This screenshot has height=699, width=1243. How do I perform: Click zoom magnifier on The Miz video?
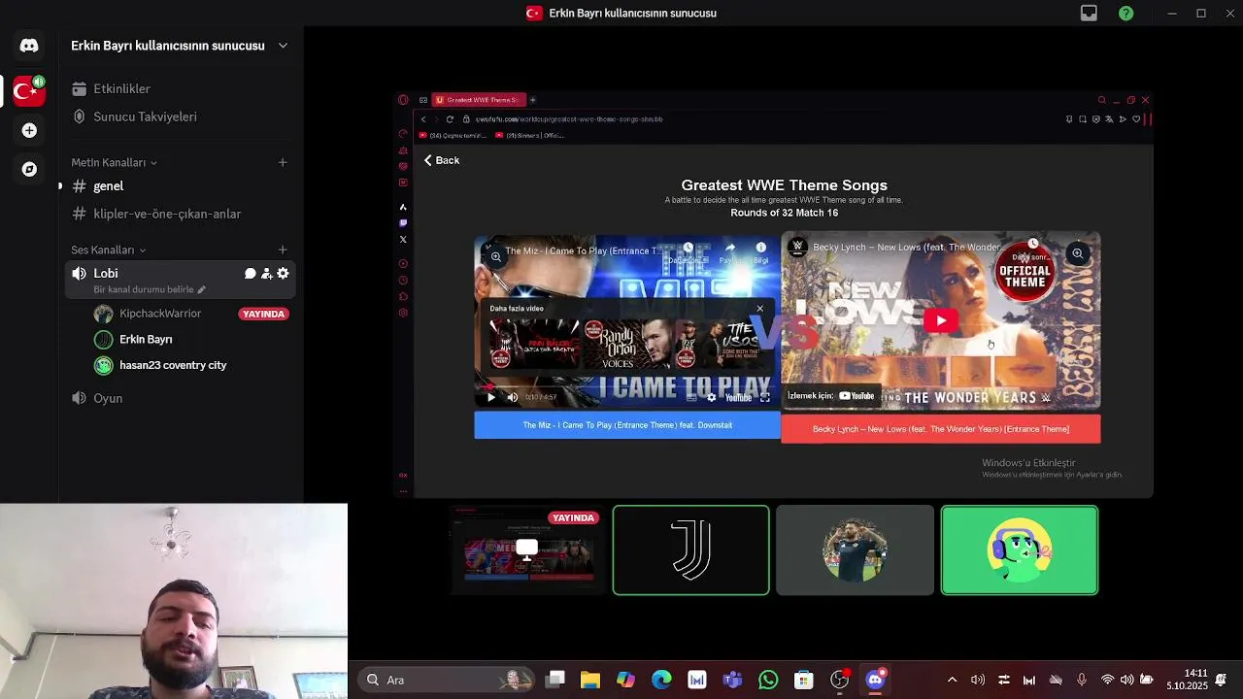495,256
